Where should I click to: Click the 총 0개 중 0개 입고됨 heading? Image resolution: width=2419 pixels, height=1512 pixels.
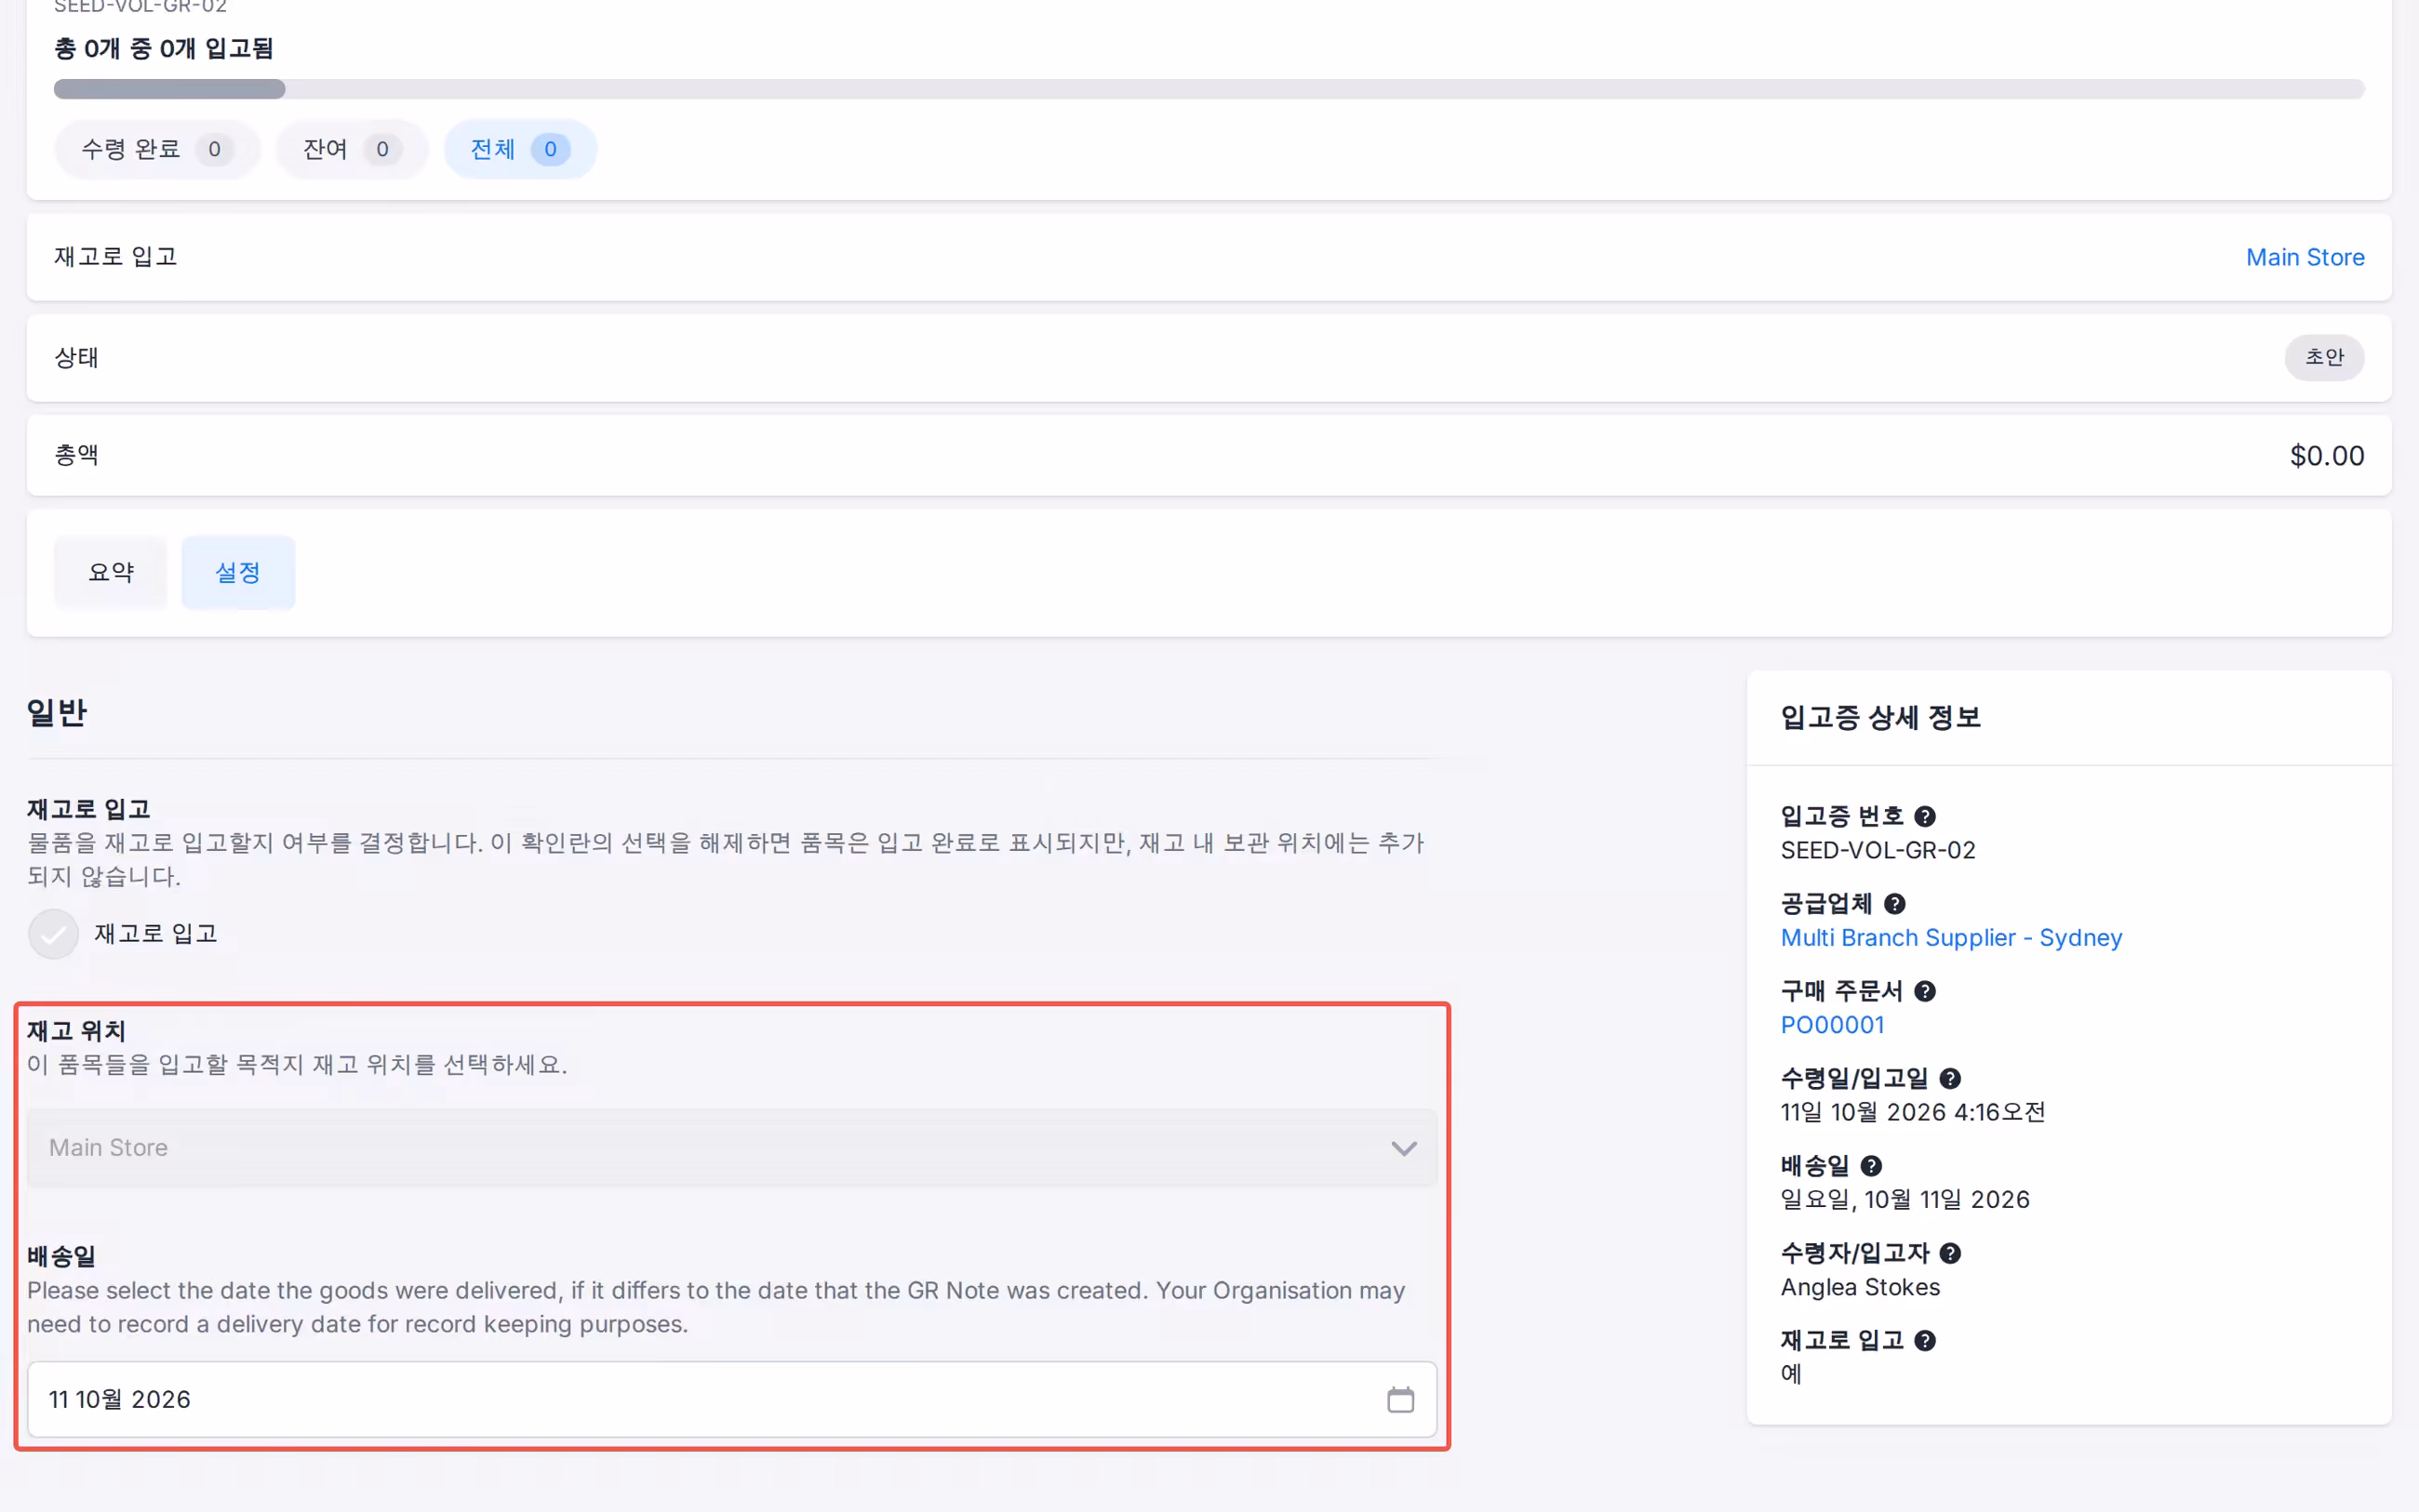[163, 48]
